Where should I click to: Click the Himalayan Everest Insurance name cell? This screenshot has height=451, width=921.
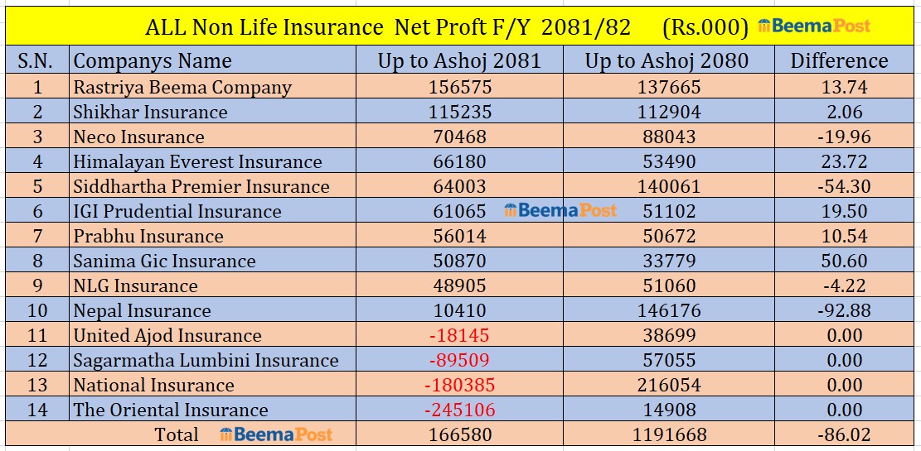(x=197, y=161)
